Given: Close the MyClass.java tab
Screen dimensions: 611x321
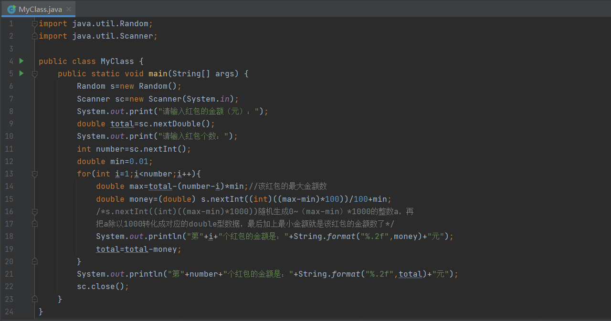Looking at the screenshot, I should tap(69, 10).
